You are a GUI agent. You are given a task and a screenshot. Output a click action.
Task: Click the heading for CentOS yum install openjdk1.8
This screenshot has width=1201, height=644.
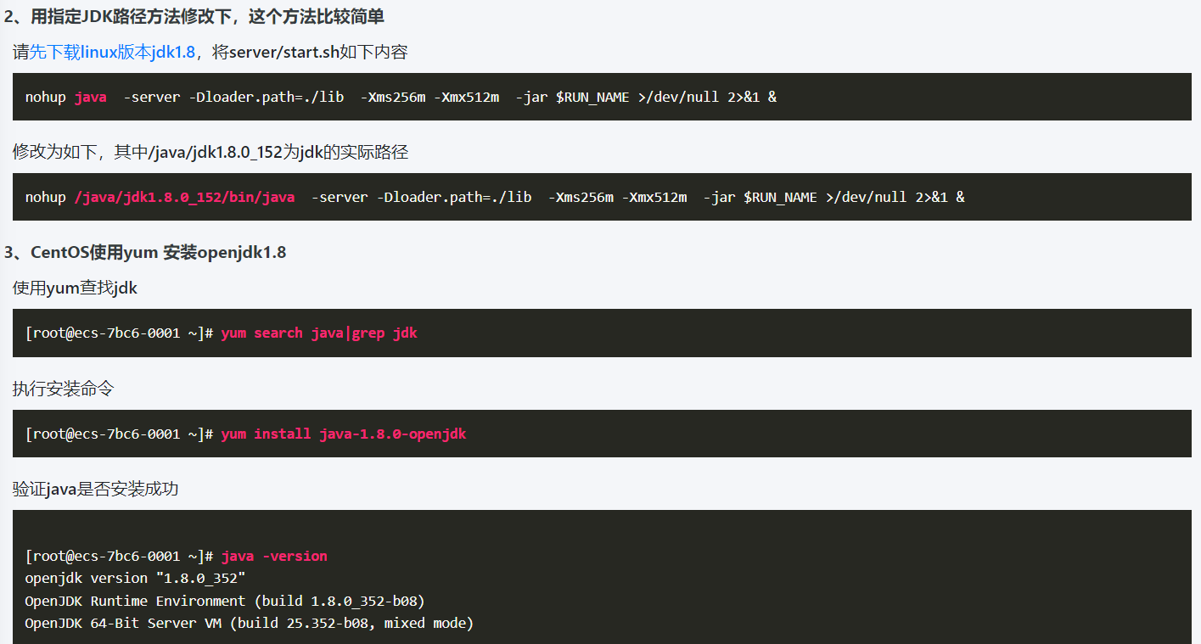(145, 253)
